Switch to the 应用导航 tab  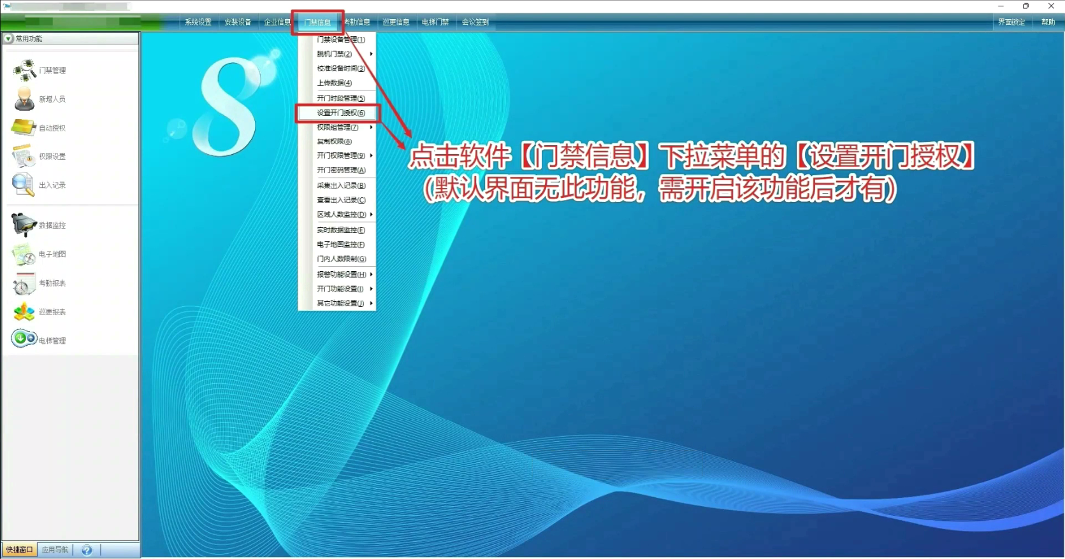tap(55, 550)
